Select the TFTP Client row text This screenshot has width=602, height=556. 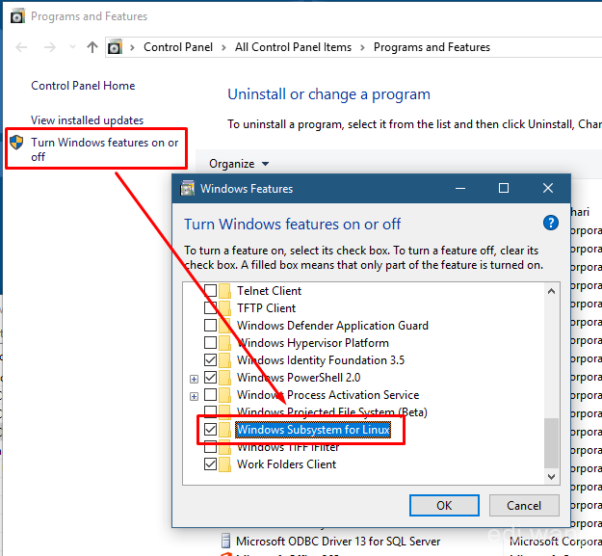pyautogui.click(x=267, y=308)
